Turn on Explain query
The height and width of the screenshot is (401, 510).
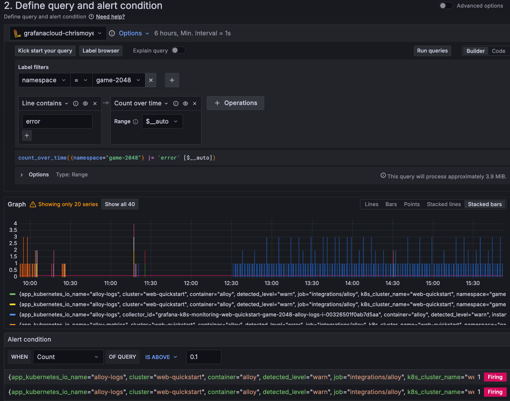[178, 50]
